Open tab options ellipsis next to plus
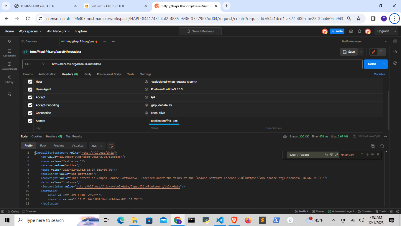 point(113,41)
